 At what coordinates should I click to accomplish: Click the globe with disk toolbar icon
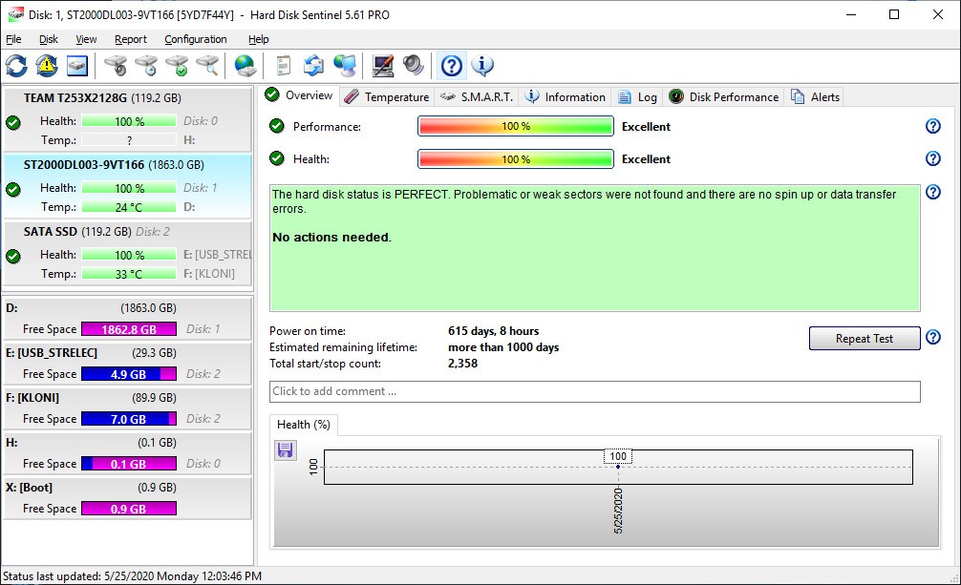[x=246, y=66]
